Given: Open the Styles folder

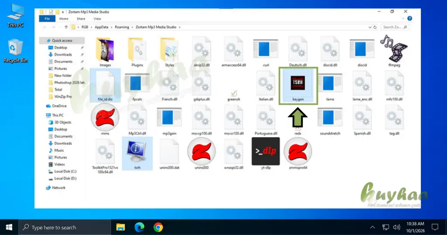Looking at the screenshot, I should [169, 50].
